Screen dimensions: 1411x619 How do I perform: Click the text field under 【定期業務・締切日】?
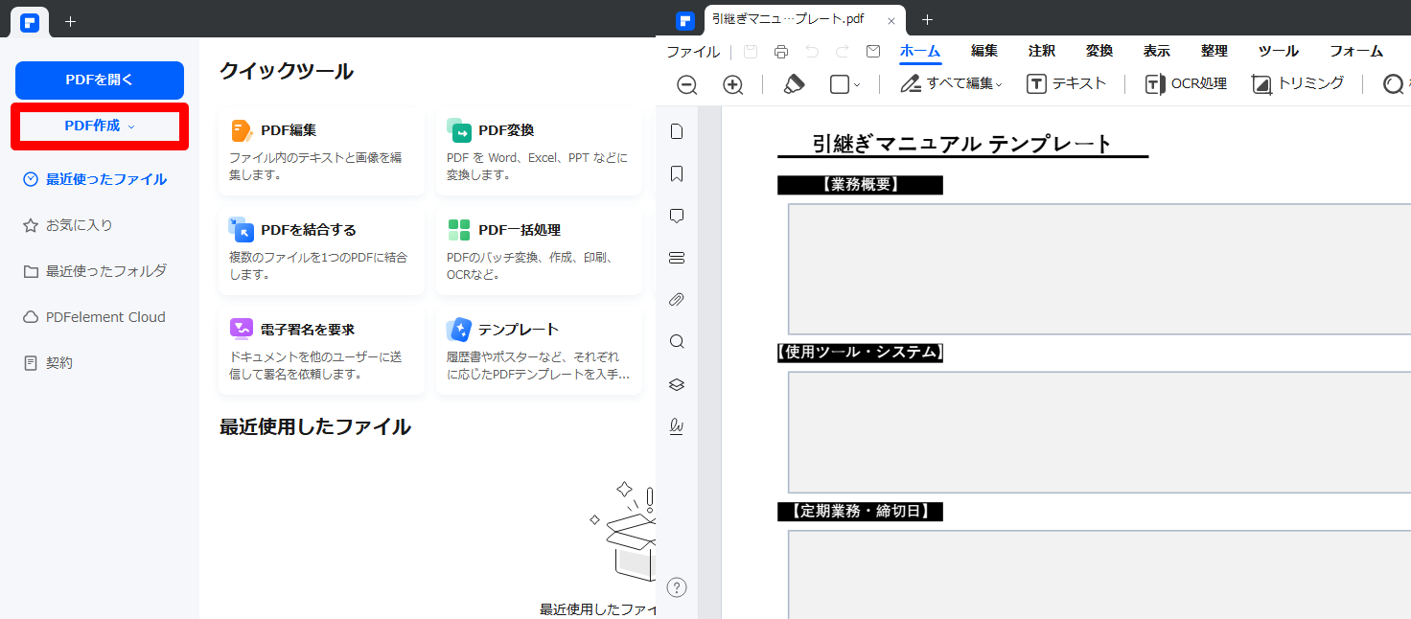(x=1099, y=575)
